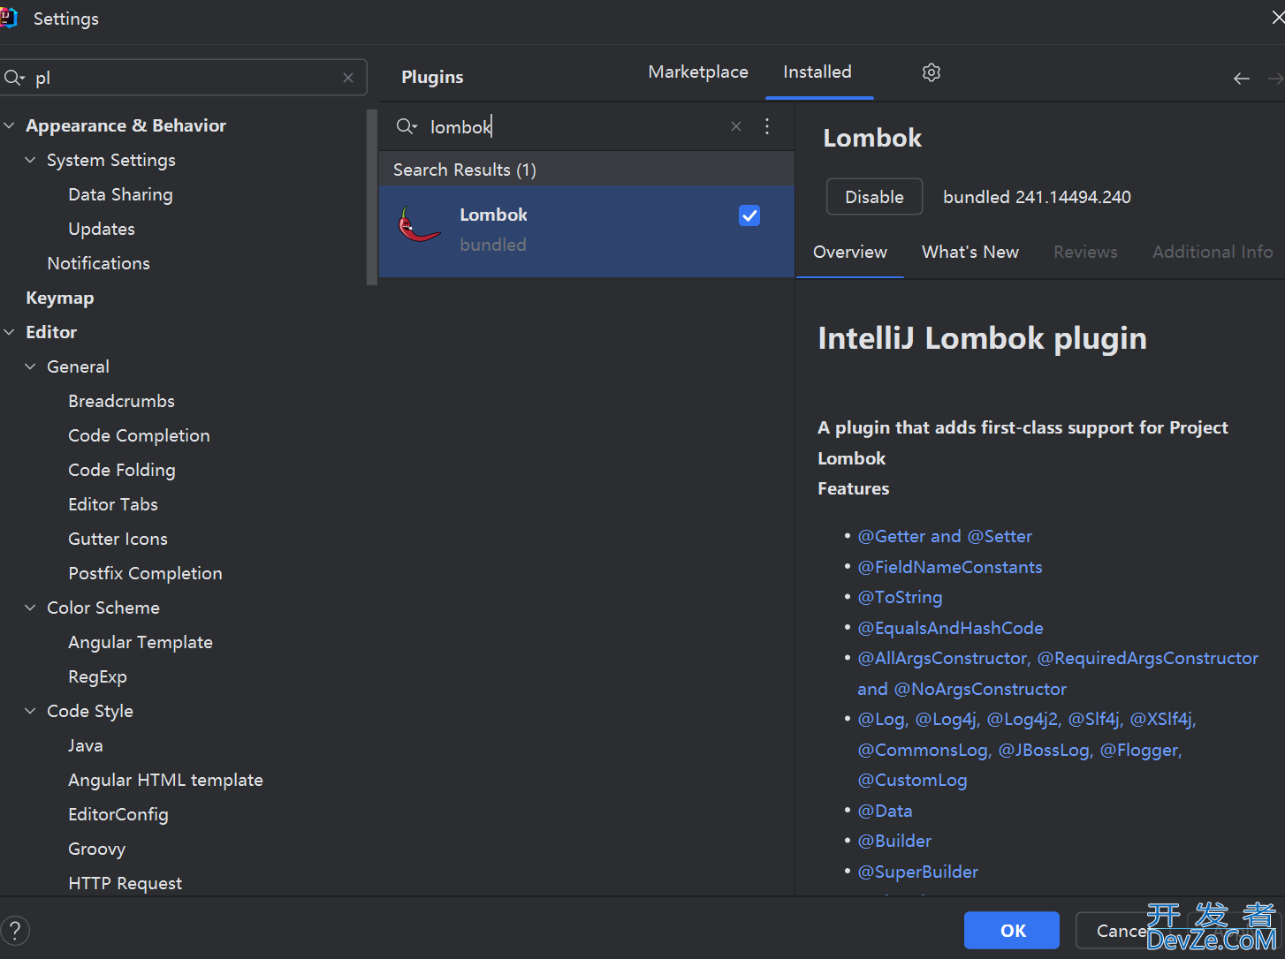Image resolution: width=1285 pixels, height=959 pixels.
Task: Click the plugin search magnifier icon
Action: pos(406,126)
